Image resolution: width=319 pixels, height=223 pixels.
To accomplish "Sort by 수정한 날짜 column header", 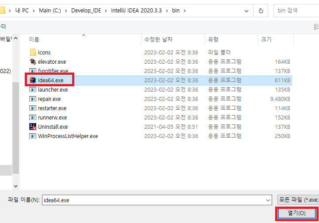I will 158,39.
